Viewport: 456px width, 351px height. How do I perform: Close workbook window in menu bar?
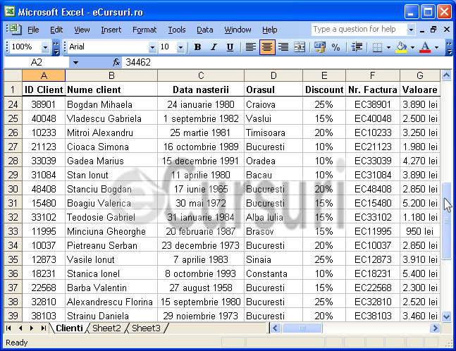pos(447,30)
